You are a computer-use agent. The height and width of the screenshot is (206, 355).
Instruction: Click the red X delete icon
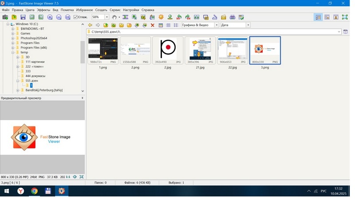click(x=153, y=25)
